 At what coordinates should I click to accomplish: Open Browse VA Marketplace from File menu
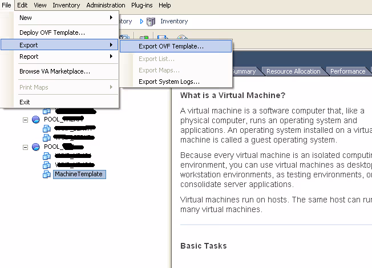[x=54, y=71]
